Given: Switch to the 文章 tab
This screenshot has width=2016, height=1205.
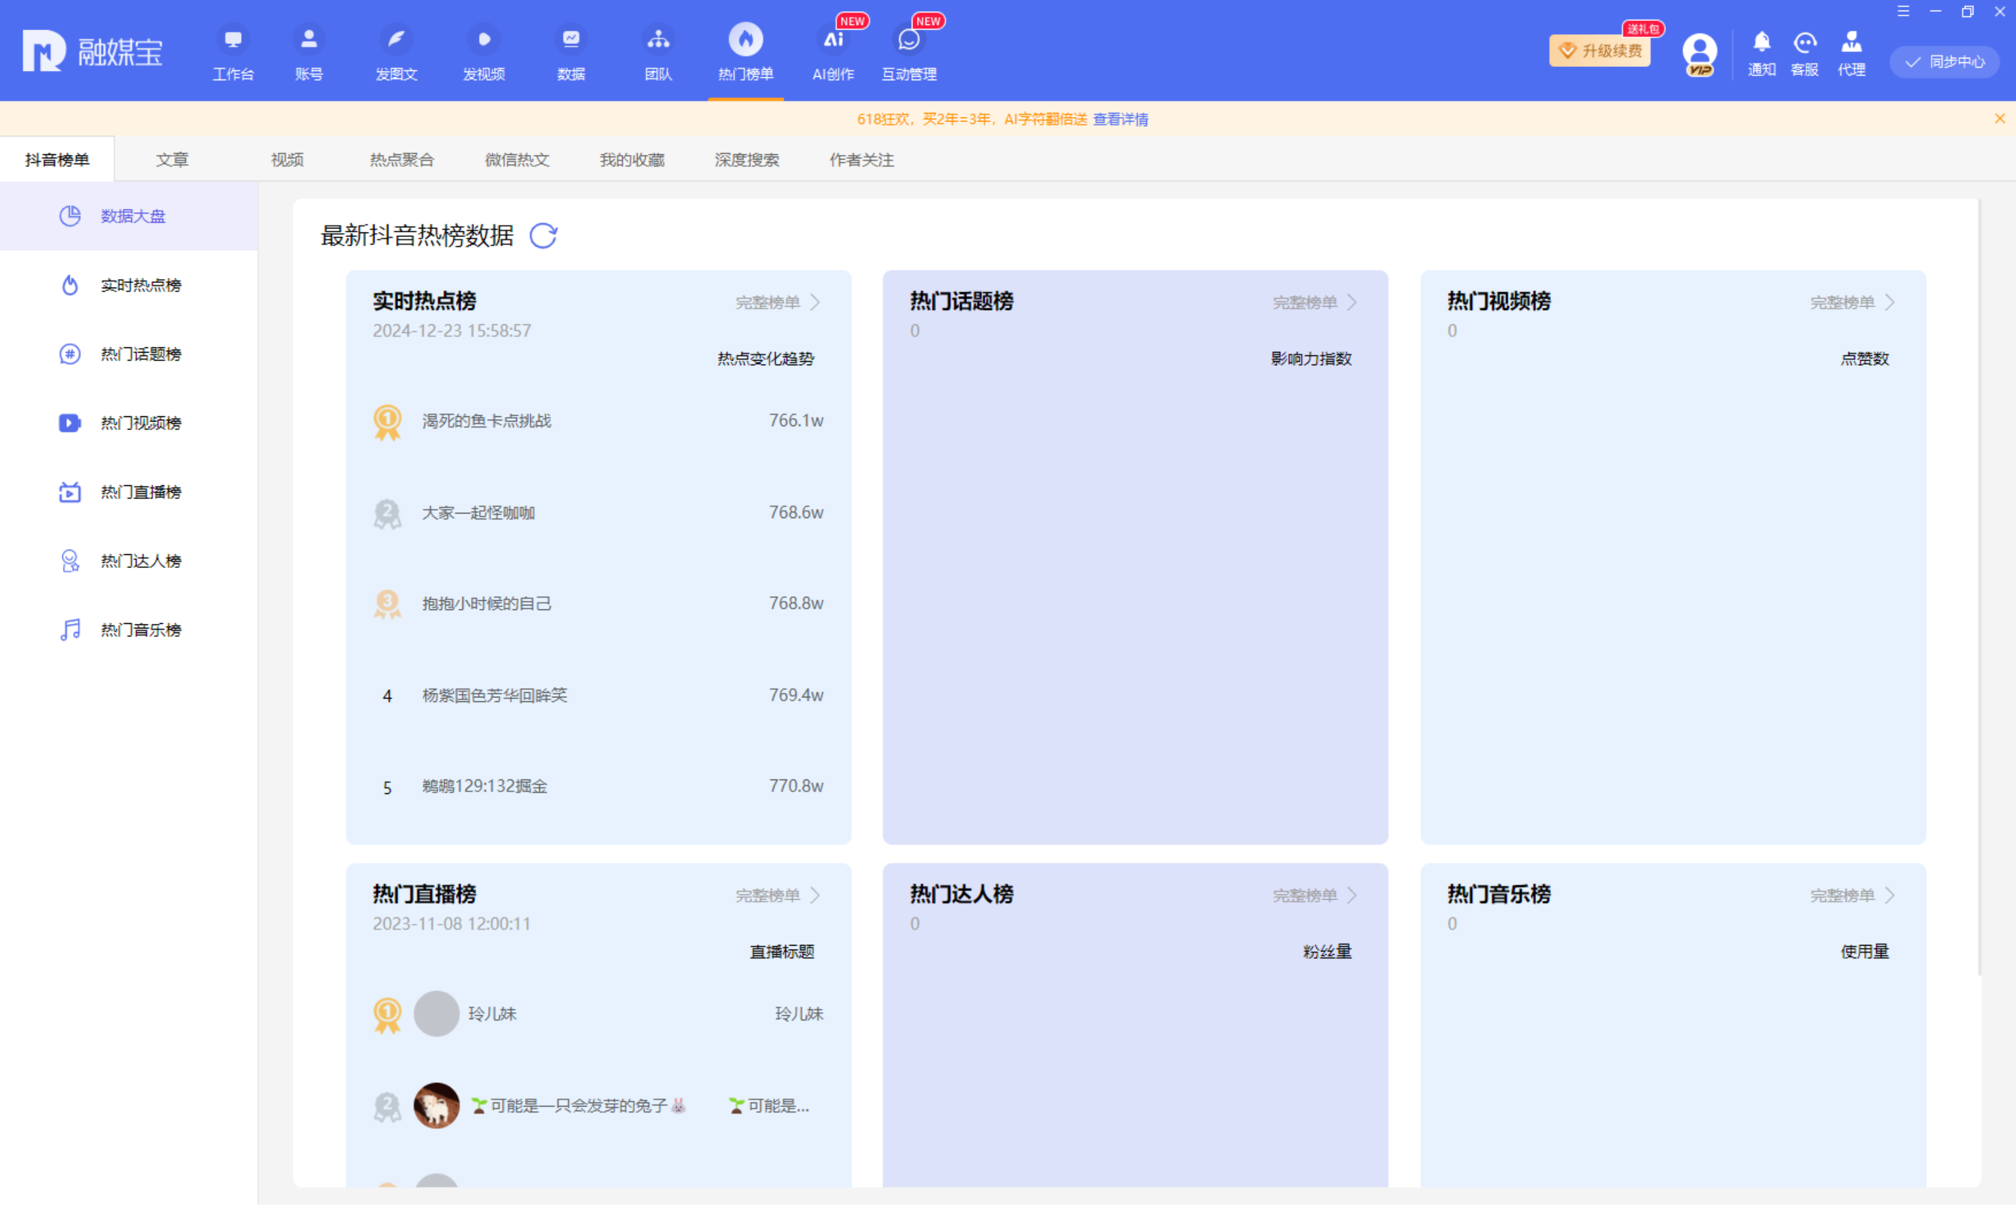Looking at the screenshot, I should pyautogui.click(x=172, y=159).
